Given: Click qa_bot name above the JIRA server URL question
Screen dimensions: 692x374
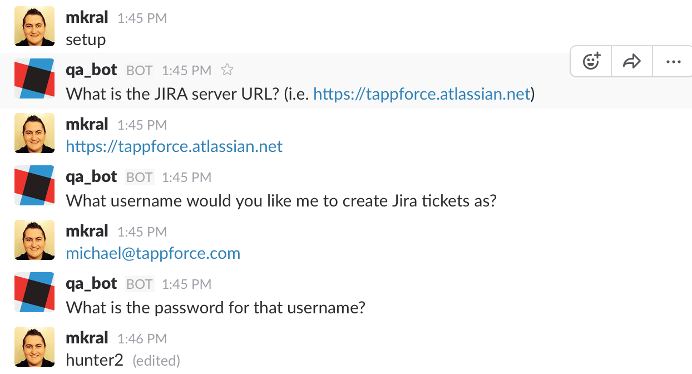Looking at the screenshot, I should pyautogui.click(x=91, y=70).
